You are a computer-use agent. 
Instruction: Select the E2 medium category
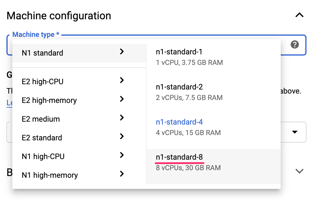pos(41,119)
